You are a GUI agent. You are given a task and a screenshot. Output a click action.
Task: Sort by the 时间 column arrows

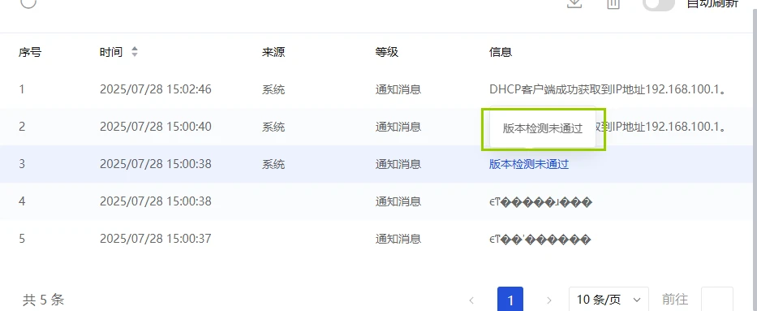135,52
